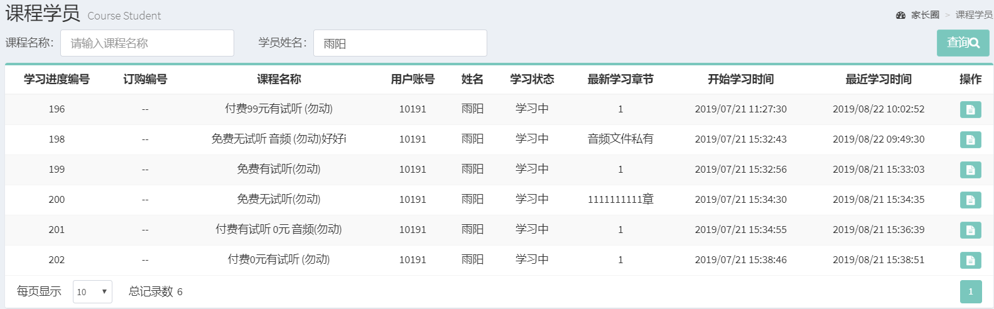Click chapter cell 音频文件私有
This screenshot has height=309, width=994.
(620, 139)
